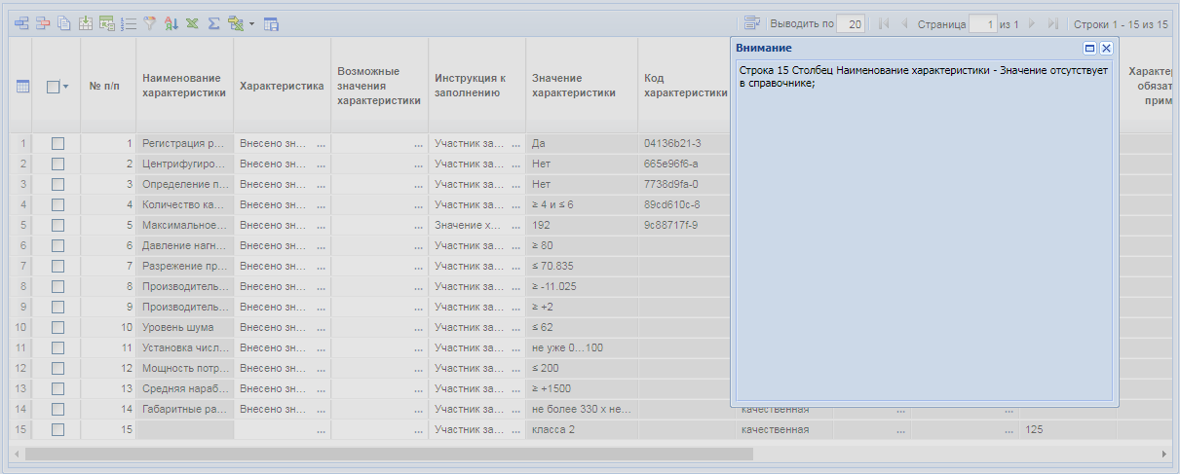Click the Выводить по rows-per-page field
The height and width of the screenshot is (474, 1180).
tap(851, 23)
